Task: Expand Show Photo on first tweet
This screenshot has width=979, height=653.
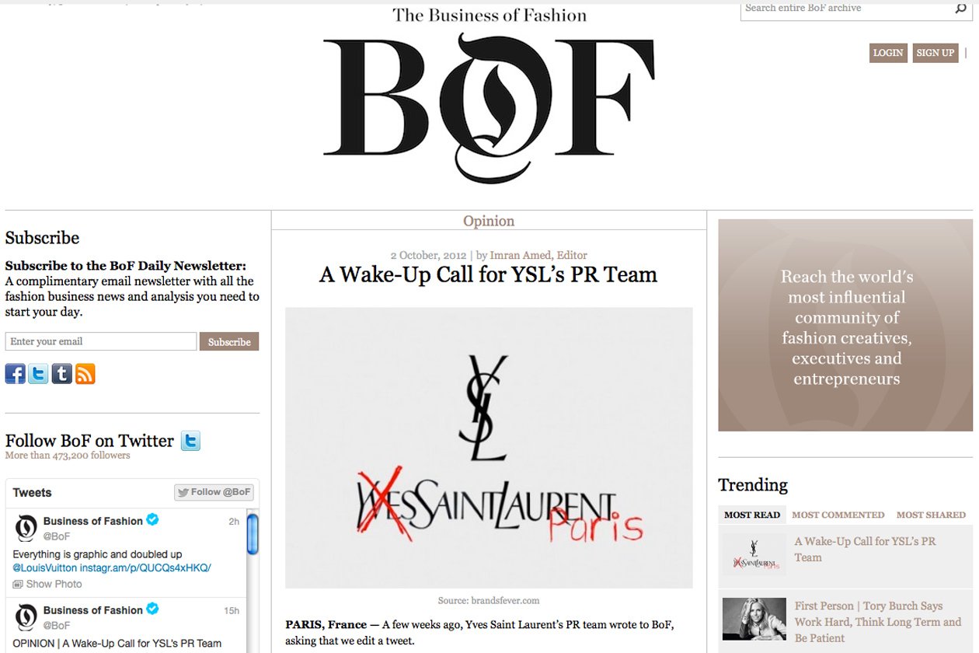Action: tap(47, 584)
